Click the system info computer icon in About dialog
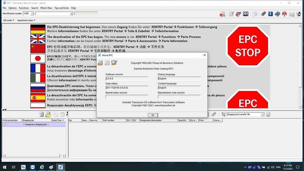The width and height of the screenshot is (304, 171). pos(114,63)
